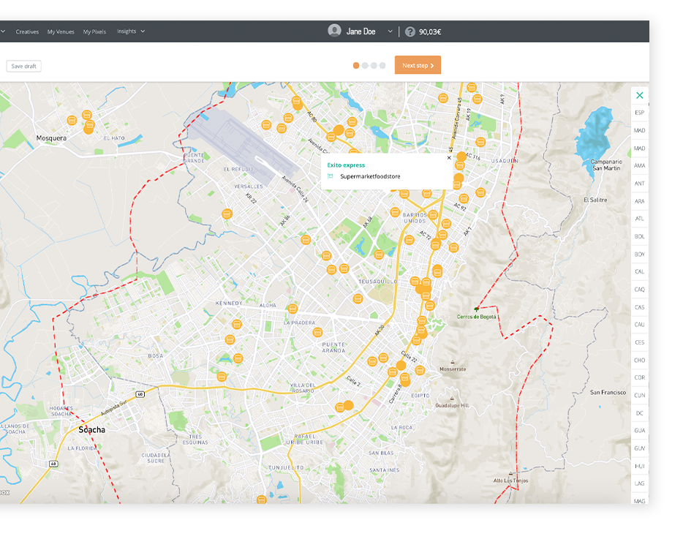683x550 pixels.
Task: Click the flag icon beside Supermarketfoodstore
Action: pyautogui.click(x=331, y=176)
